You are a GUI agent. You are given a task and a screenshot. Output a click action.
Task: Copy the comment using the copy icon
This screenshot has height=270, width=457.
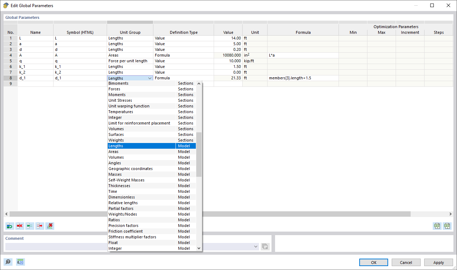265,246
